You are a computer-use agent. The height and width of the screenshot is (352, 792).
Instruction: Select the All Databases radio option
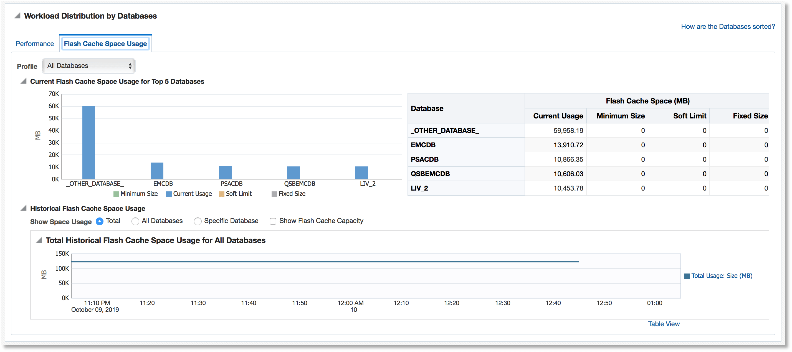coord(135,221)
